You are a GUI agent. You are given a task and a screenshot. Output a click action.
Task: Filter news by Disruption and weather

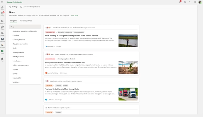[x=20, y=44]
